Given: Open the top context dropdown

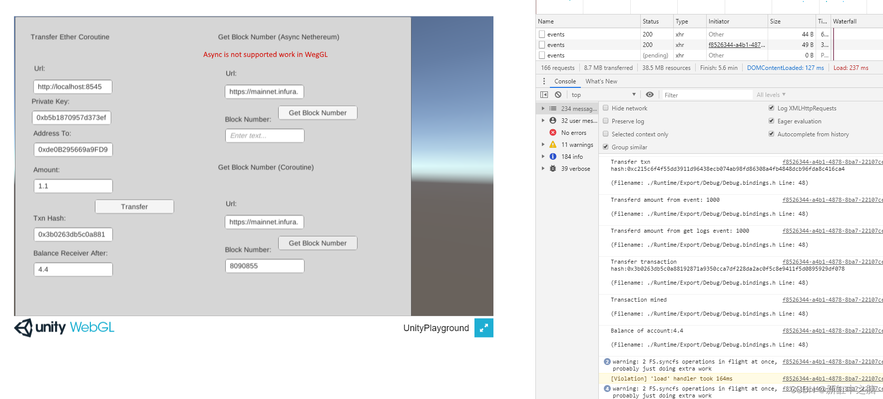Looking at the screenshot, I should coord(603,94).
